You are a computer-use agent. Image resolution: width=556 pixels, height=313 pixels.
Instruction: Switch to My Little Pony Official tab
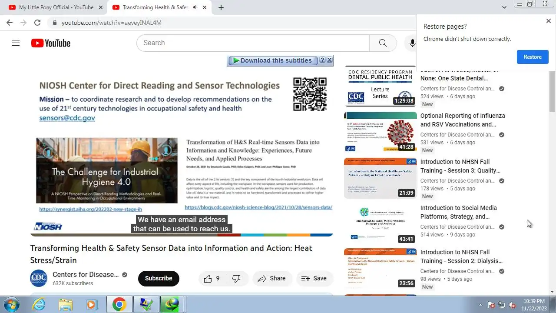(x=56, y=7)
